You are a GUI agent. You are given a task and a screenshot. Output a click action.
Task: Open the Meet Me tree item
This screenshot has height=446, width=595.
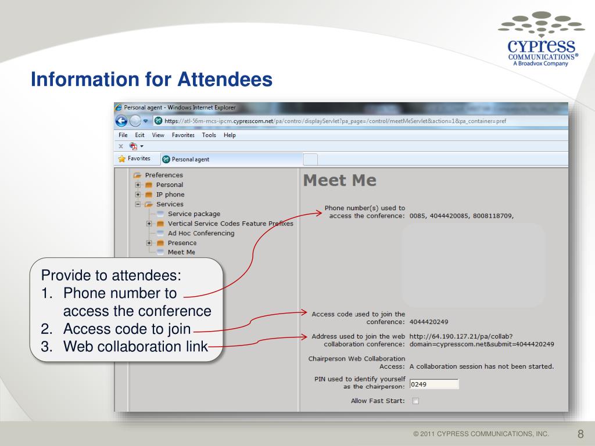point(181,252)
